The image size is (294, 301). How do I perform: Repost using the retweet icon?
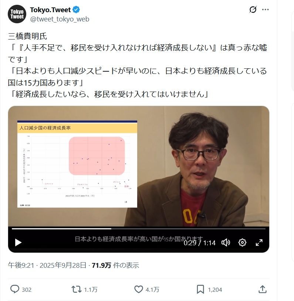77,289
